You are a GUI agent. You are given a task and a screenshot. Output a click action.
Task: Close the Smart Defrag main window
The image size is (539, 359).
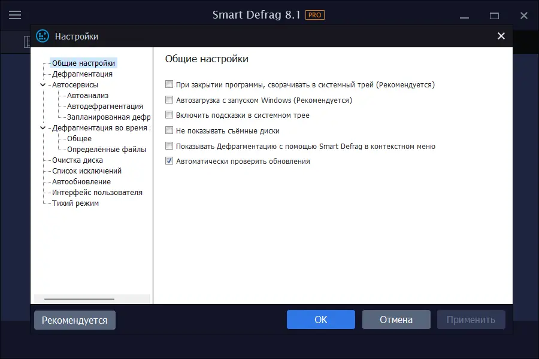pyautogui.click(x=523, y=16)
